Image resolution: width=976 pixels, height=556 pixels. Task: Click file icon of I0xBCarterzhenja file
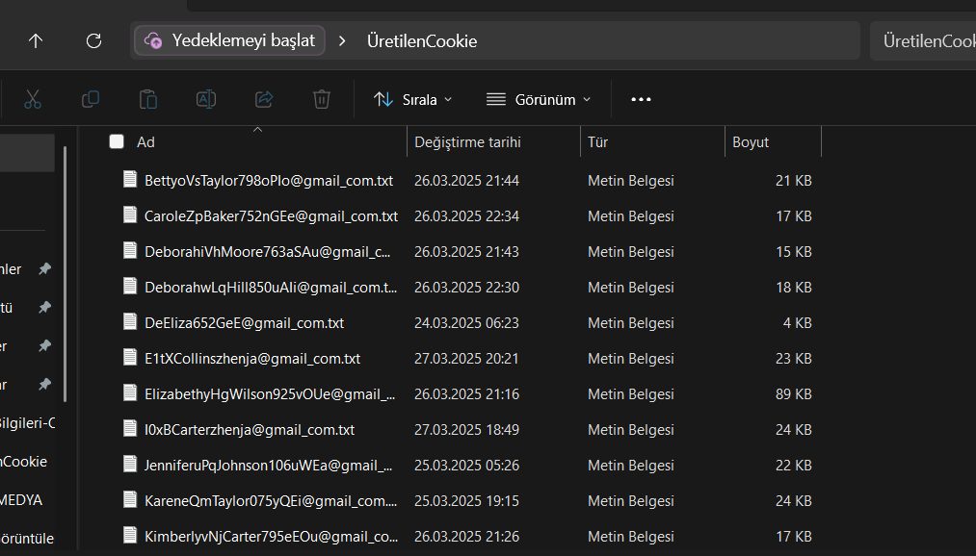pyautogui.click(x=130, y=429)
